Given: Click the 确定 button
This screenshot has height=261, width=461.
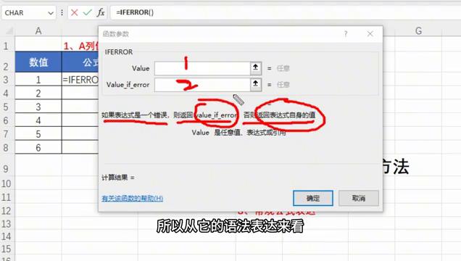Looking at the screenshot, I should (313, 198).
